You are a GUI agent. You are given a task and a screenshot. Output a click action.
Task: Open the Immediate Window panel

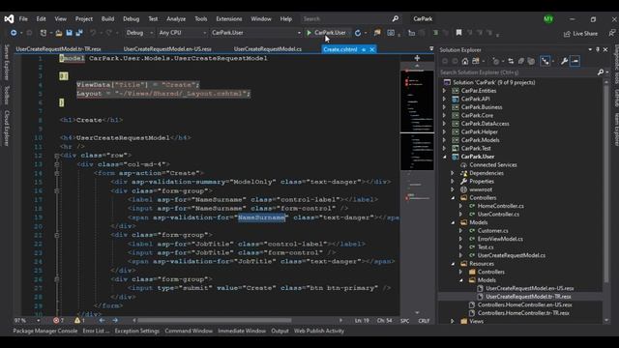242,331
